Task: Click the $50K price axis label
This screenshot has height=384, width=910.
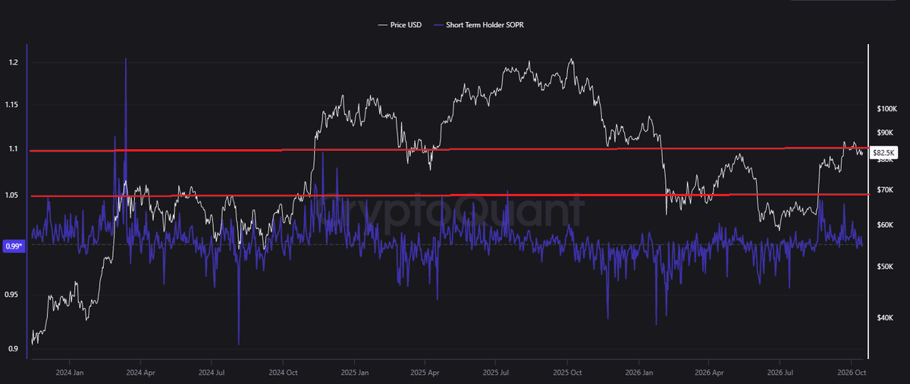Action: pyautogui.click(x=885, y=267)
